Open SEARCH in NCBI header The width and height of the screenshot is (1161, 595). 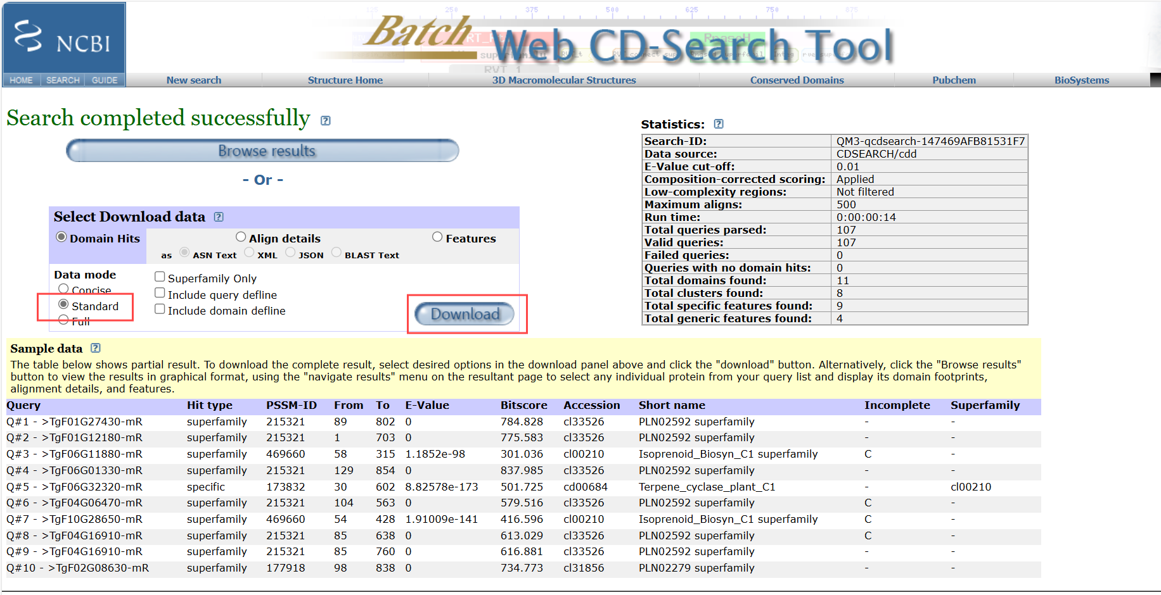point(63,80)
